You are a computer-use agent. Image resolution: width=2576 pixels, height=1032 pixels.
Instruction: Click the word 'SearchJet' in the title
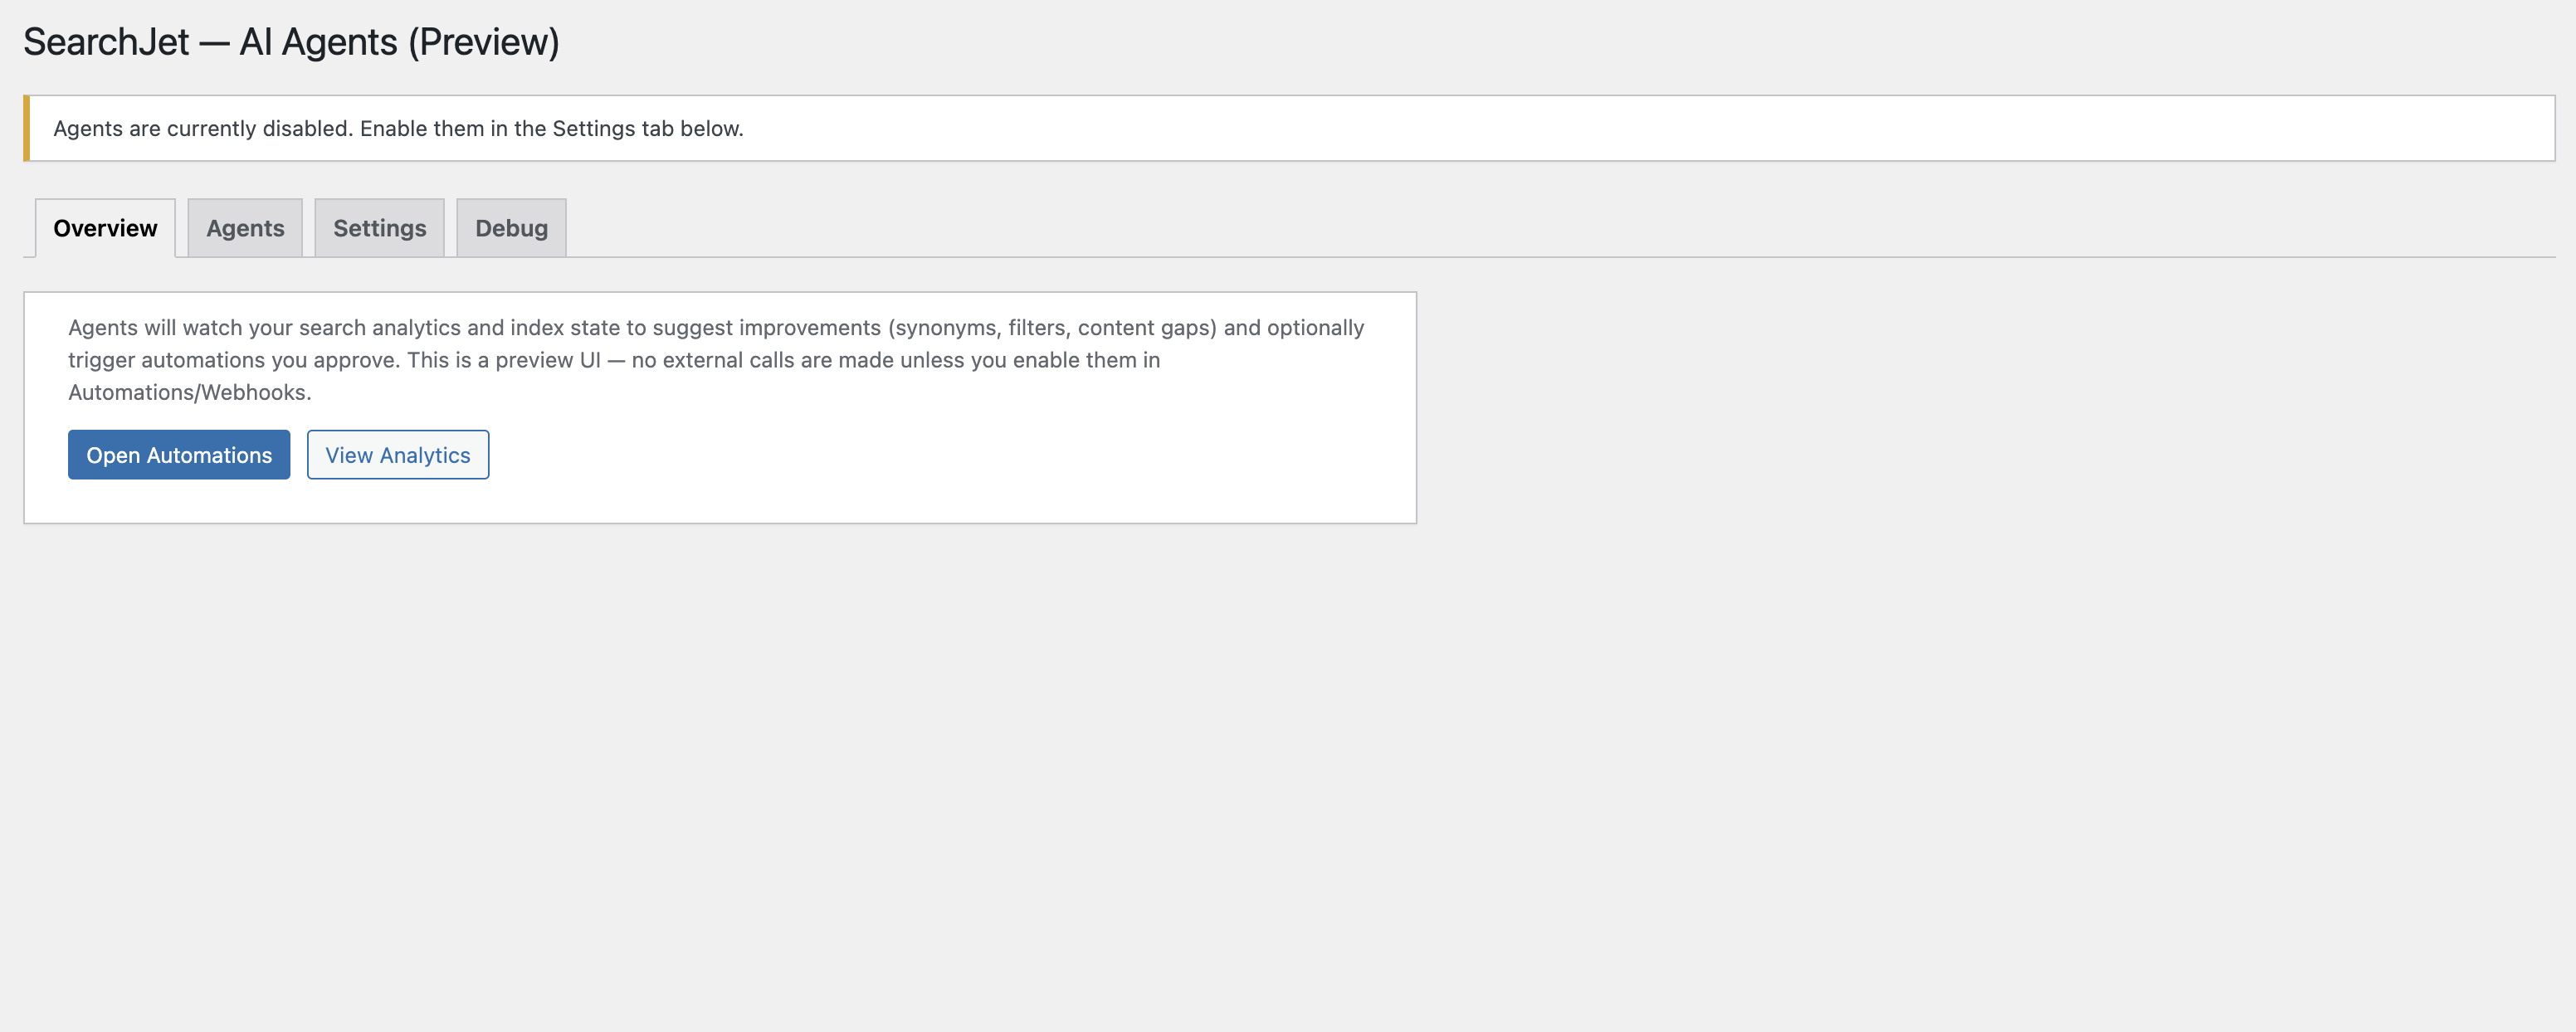[106, 42]
